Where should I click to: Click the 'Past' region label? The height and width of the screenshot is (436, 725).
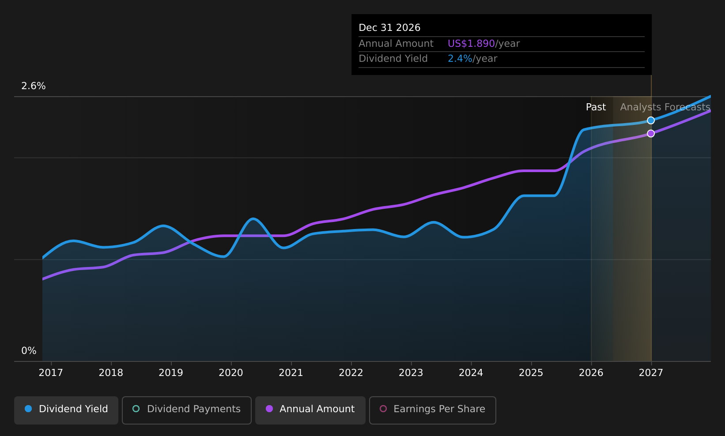(596, 107)
